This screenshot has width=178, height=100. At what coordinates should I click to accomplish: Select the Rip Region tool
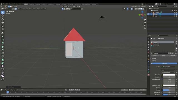click(x=3, y=79)
